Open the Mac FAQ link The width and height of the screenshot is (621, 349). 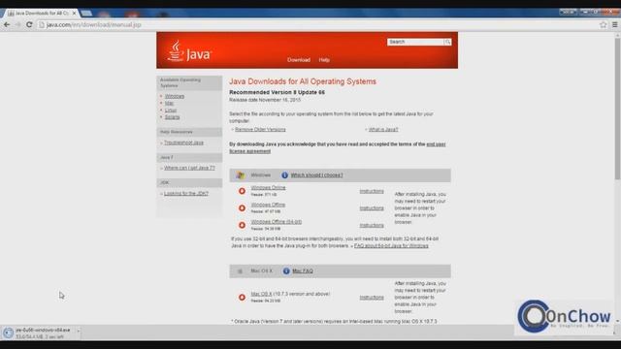[x=303, y=271]
